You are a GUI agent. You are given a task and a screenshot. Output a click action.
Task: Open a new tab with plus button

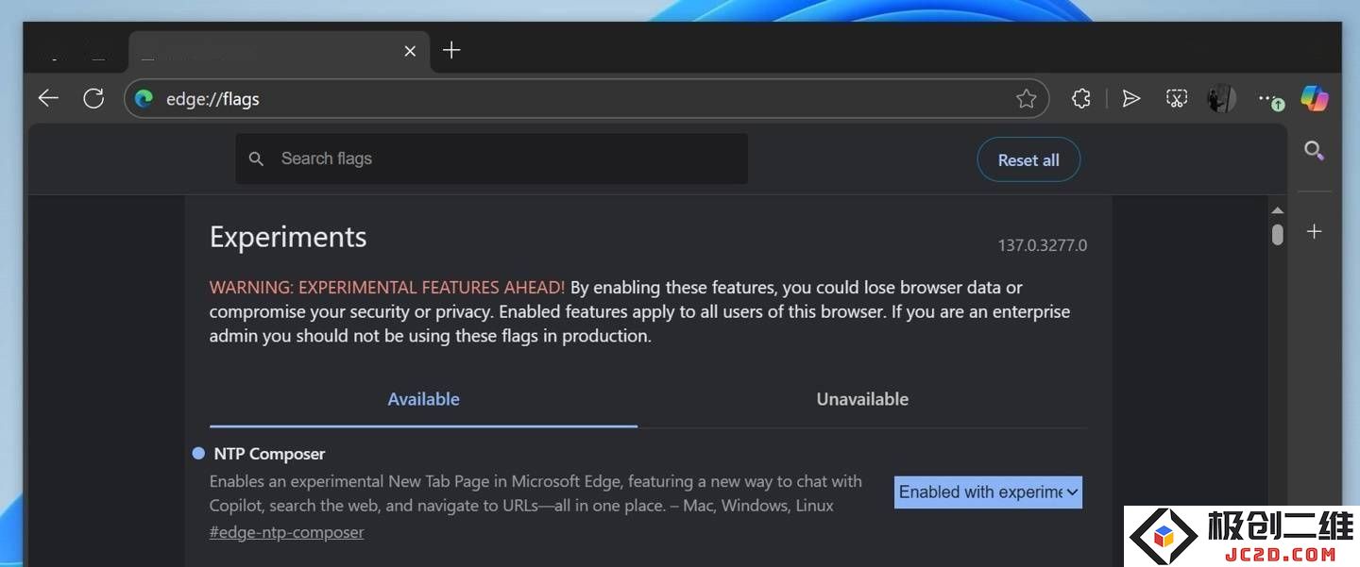tap(451, 50)
